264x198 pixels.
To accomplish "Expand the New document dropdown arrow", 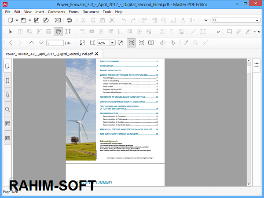I will pos(16,20).
